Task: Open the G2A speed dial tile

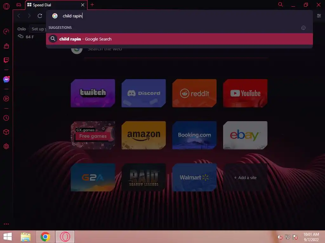Action: point(93,177)
